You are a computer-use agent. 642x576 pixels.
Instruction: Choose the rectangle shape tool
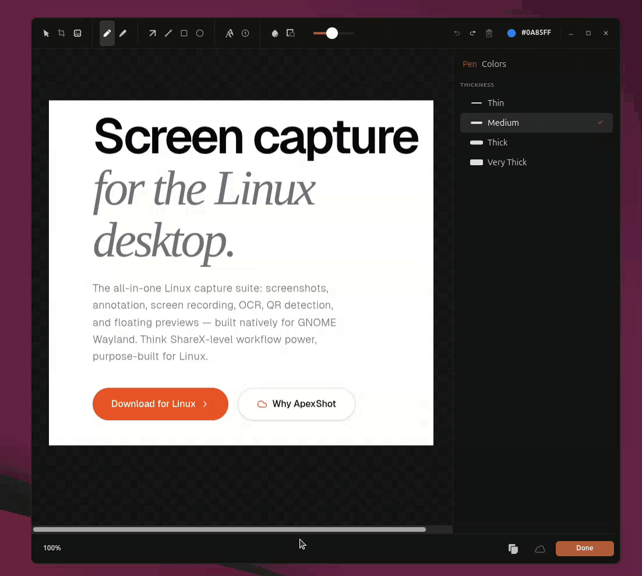184,33
